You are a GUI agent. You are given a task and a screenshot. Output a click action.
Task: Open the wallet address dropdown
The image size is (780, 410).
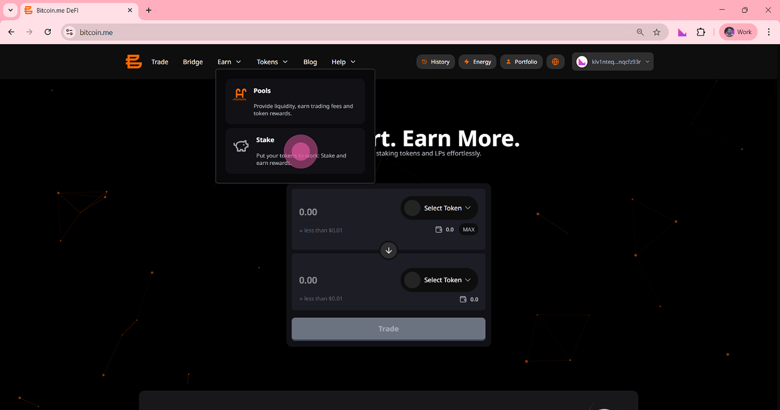pyautogui.click(x=613, y=62)
